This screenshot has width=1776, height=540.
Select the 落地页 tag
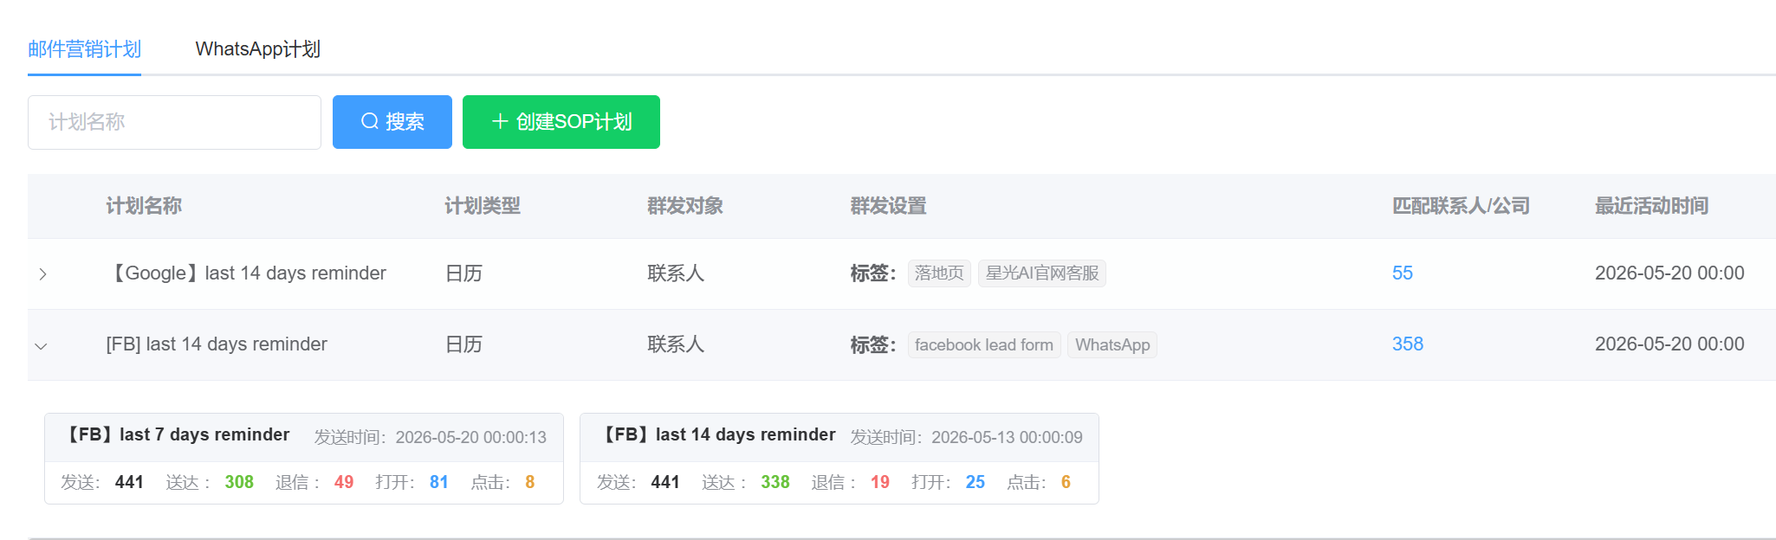click(939, 273)
